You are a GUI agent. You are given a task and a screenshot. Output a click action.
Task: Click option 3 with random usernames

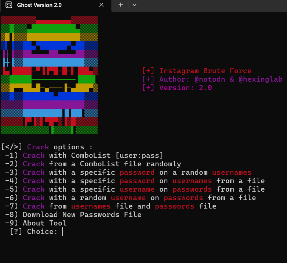(x=128, y=173)
